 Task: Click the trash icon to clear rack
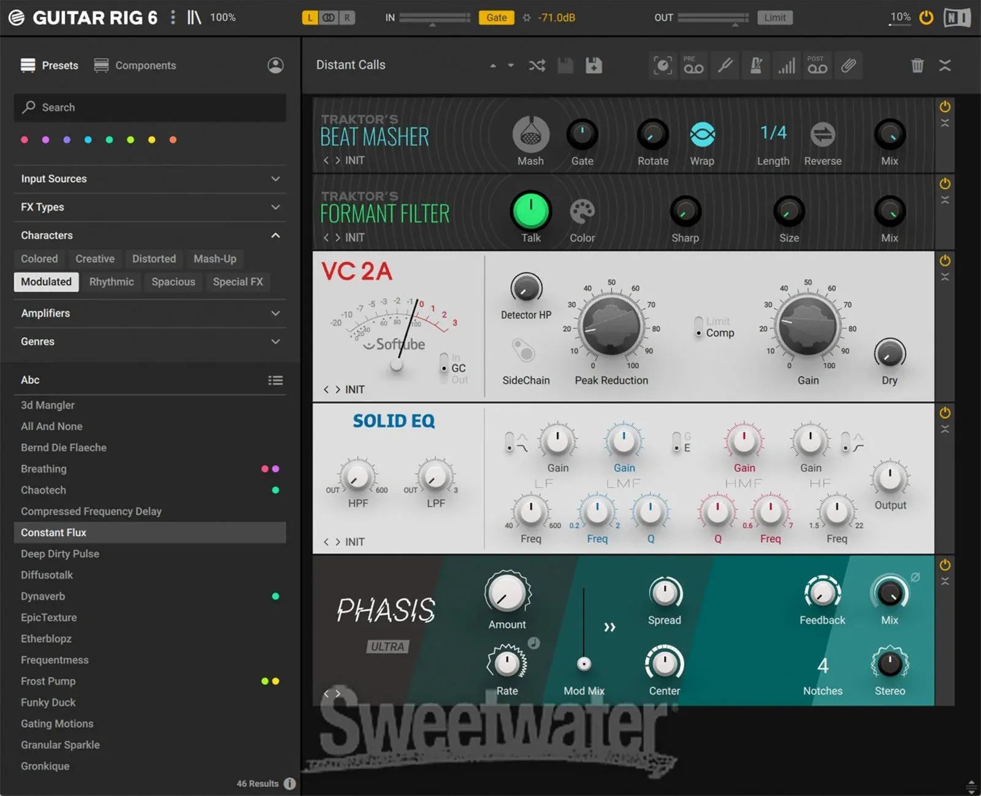917,66
